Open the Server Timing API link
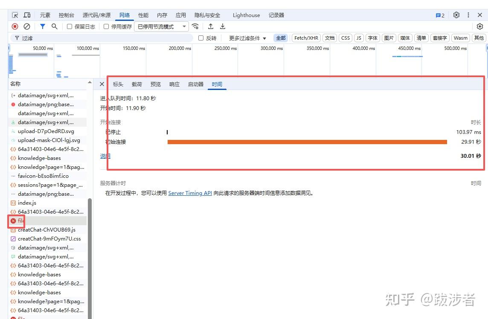Screen dimensions: 488x319 pyautogui.click(x=190, y=193)
